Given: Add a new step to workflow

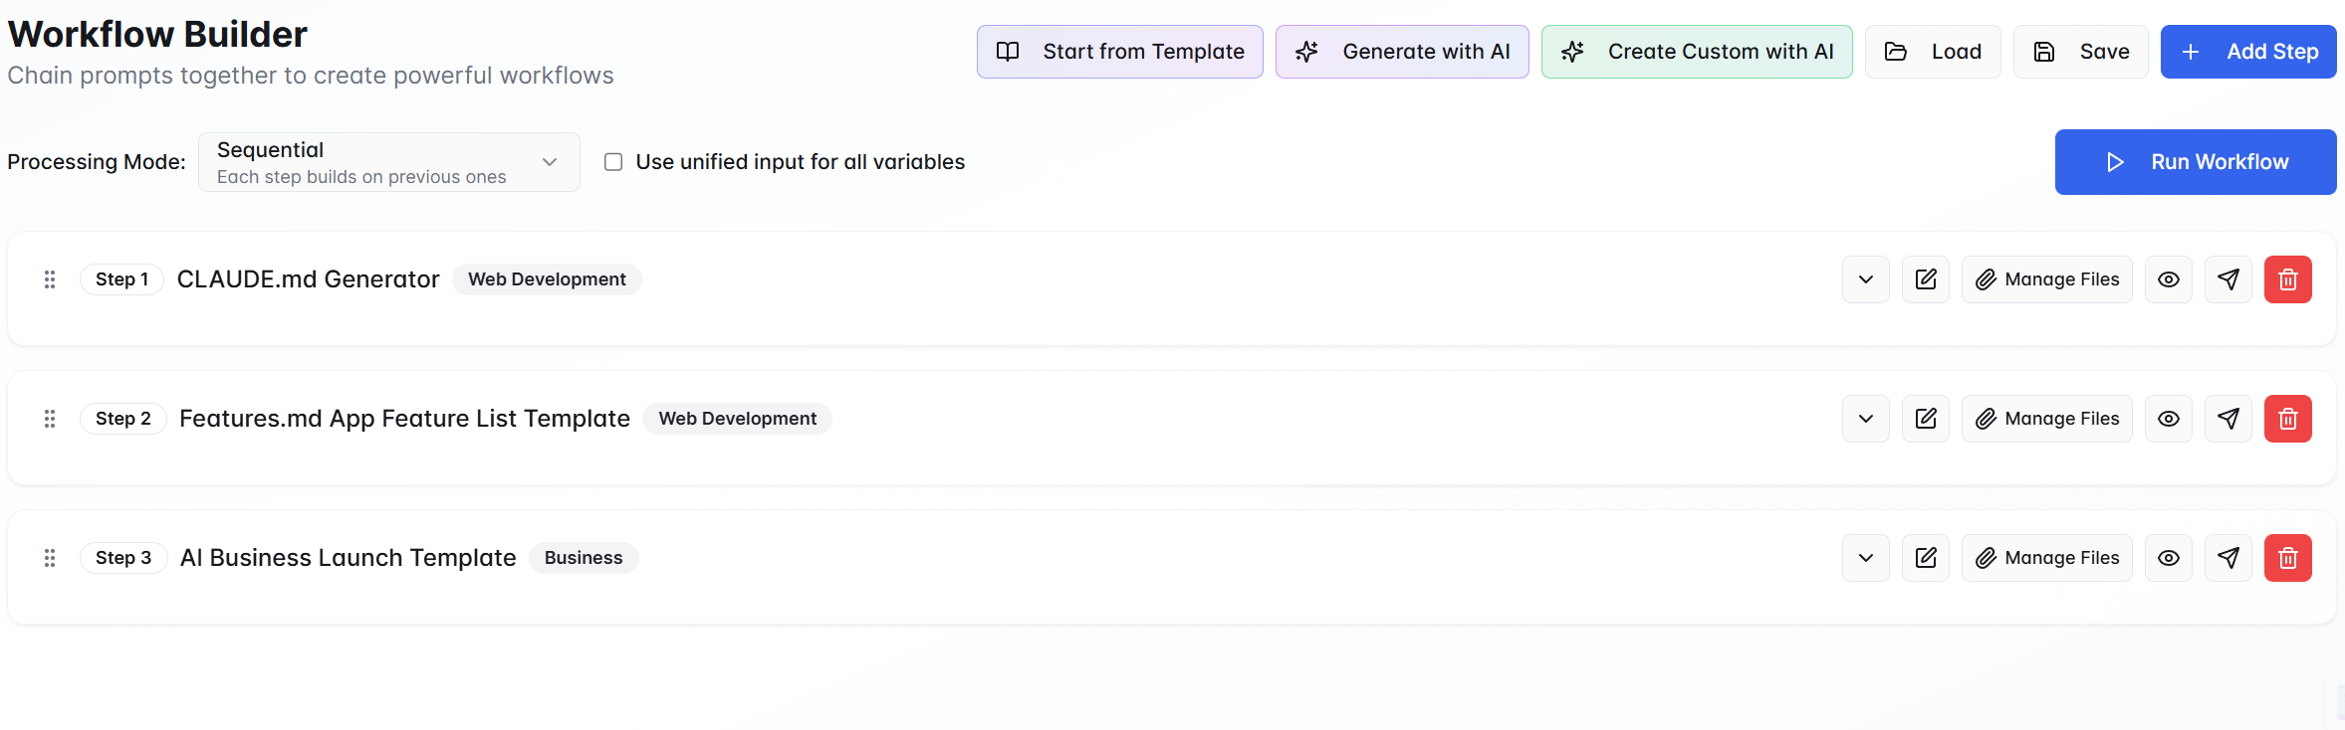Looking at the screenshot, I should tap(2247, 52).
